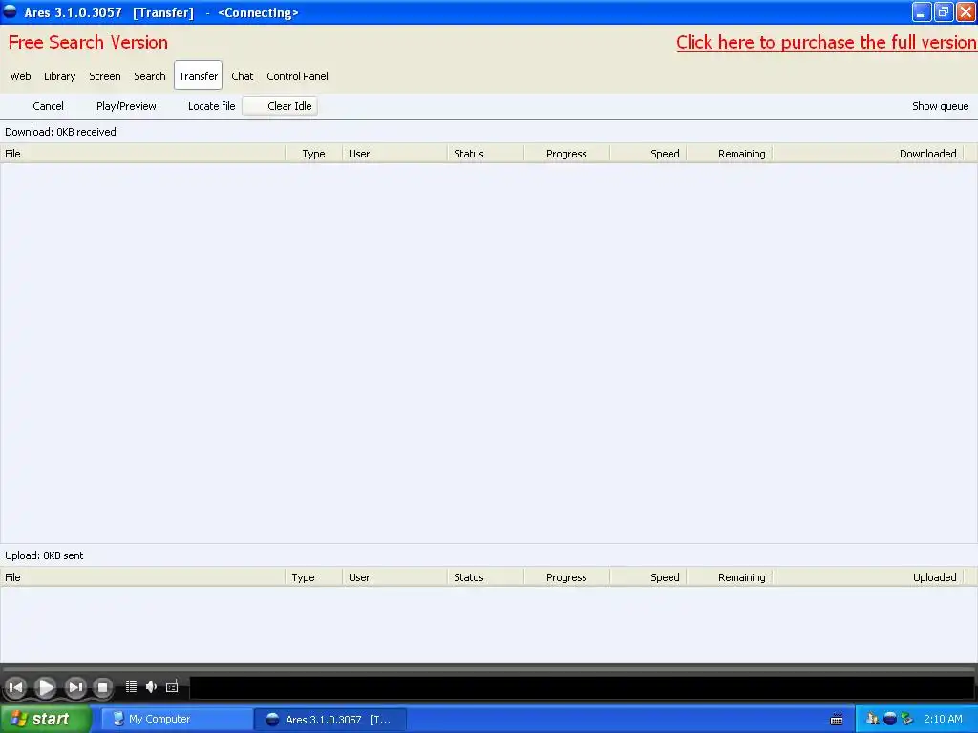Click the previous track button in player

click(15, 687)
